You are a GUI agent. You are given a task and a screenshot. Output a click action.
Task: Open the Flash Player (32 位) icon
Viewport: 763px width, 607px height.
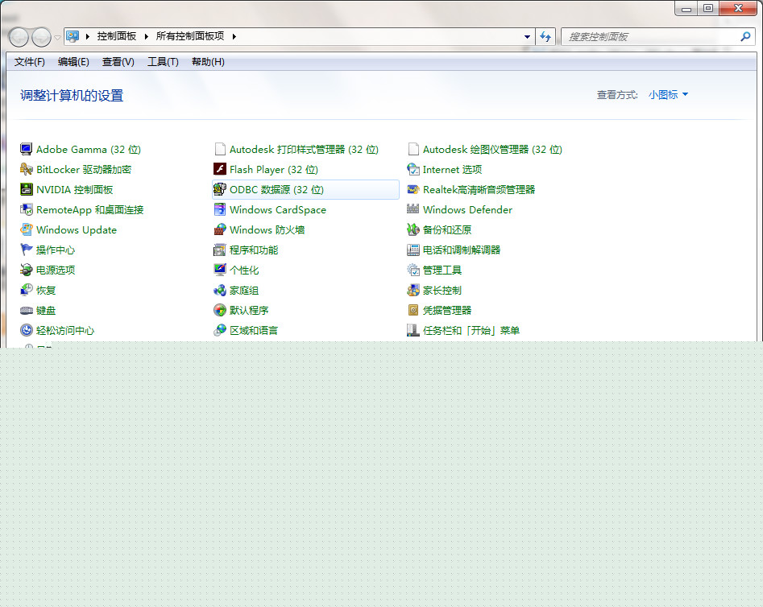[220, 169]
